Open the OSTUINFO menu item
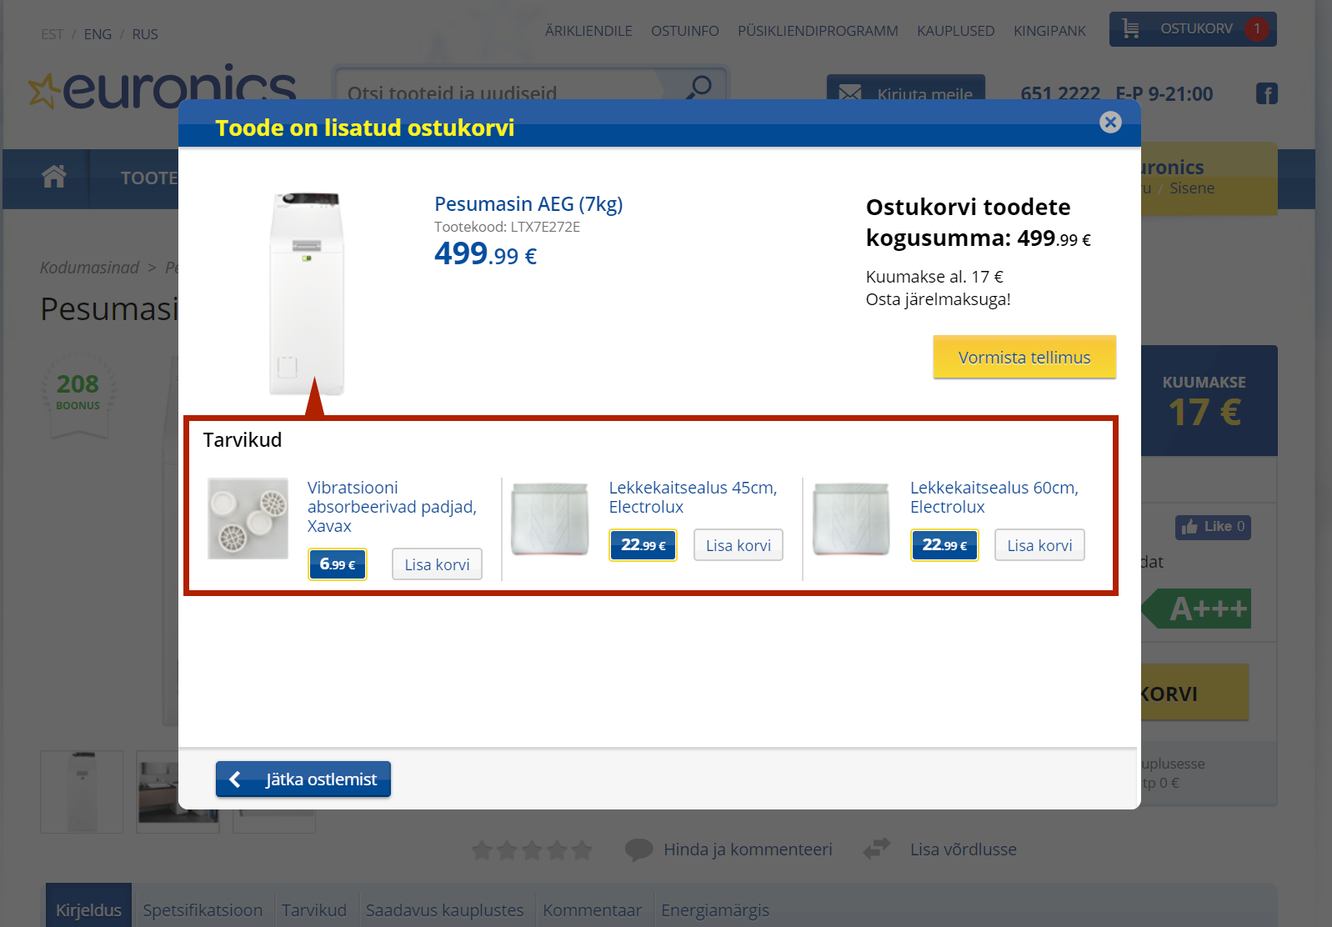 (685, 31)
